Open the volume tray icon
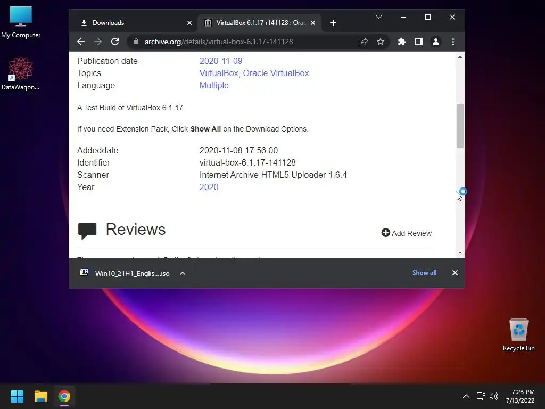Screen dimensions: 545x409 point(493,396)
